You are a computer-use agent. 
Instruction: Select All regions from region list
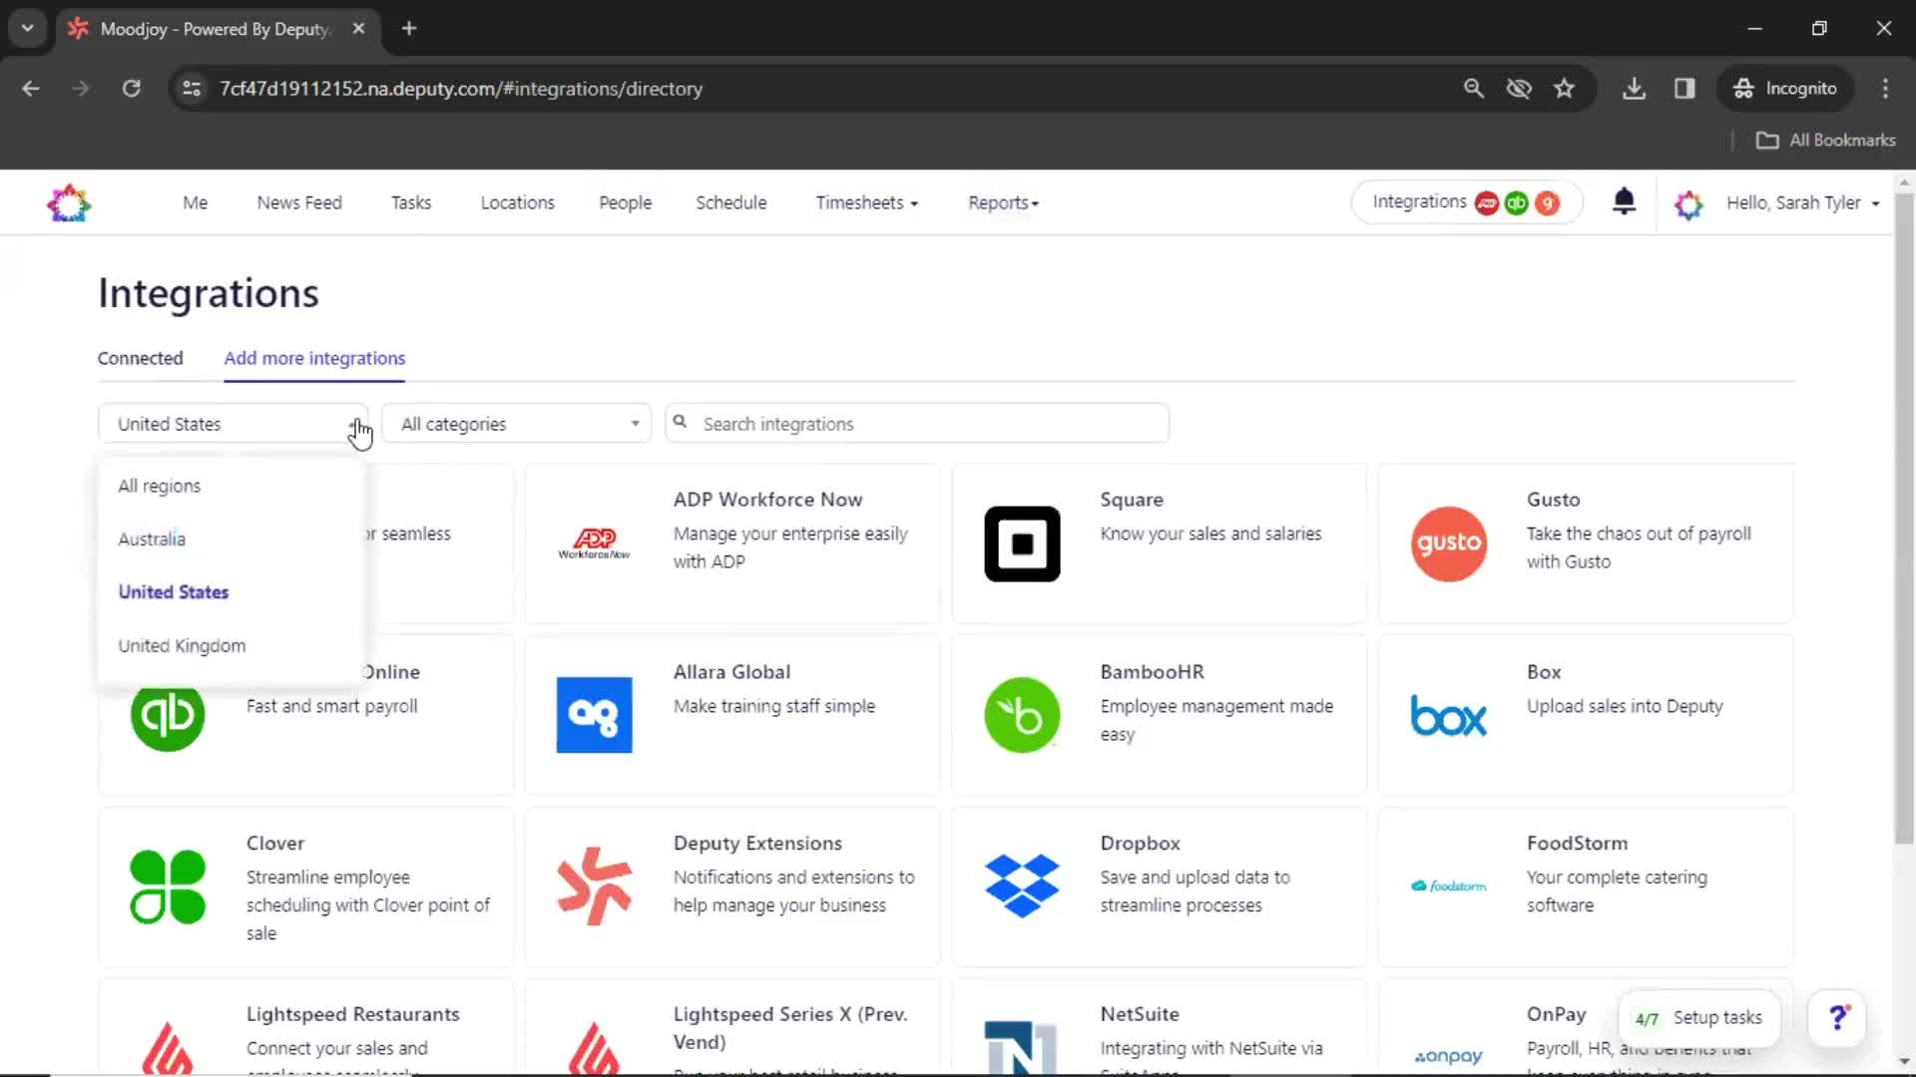click(x=160, y=486)
